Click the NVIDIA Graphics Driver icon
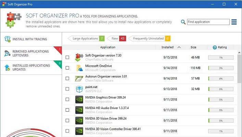The height and width of the screenshot is (137, 242). click(x=79, y=100)
